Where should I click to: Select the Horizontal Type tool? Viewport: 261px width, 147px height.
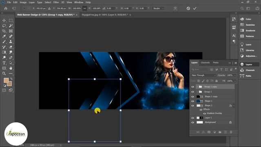pyautogui.click(x=4, y=63)
